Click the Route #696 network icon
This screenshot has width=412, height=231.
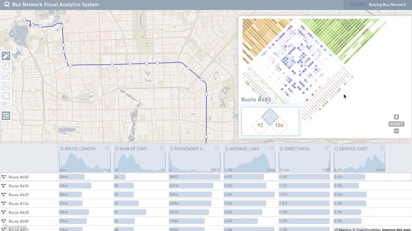[x=4, y=186]
